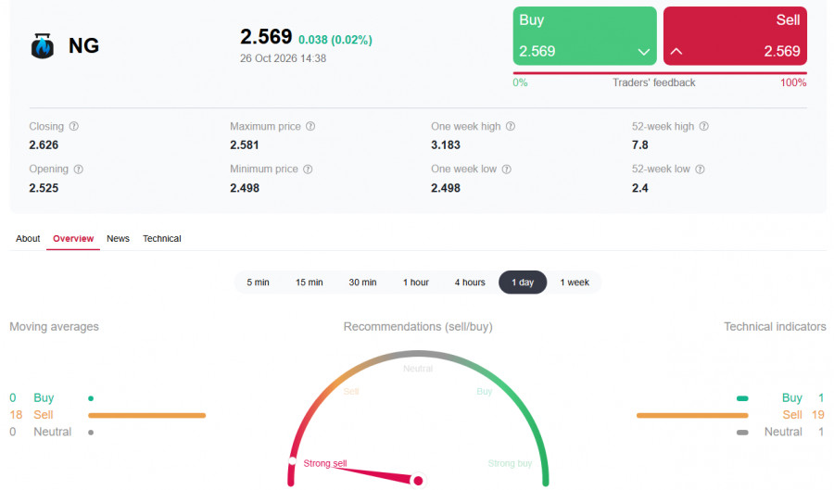
Task: Open help icon next to 52-week high
Action: point(704,127)
